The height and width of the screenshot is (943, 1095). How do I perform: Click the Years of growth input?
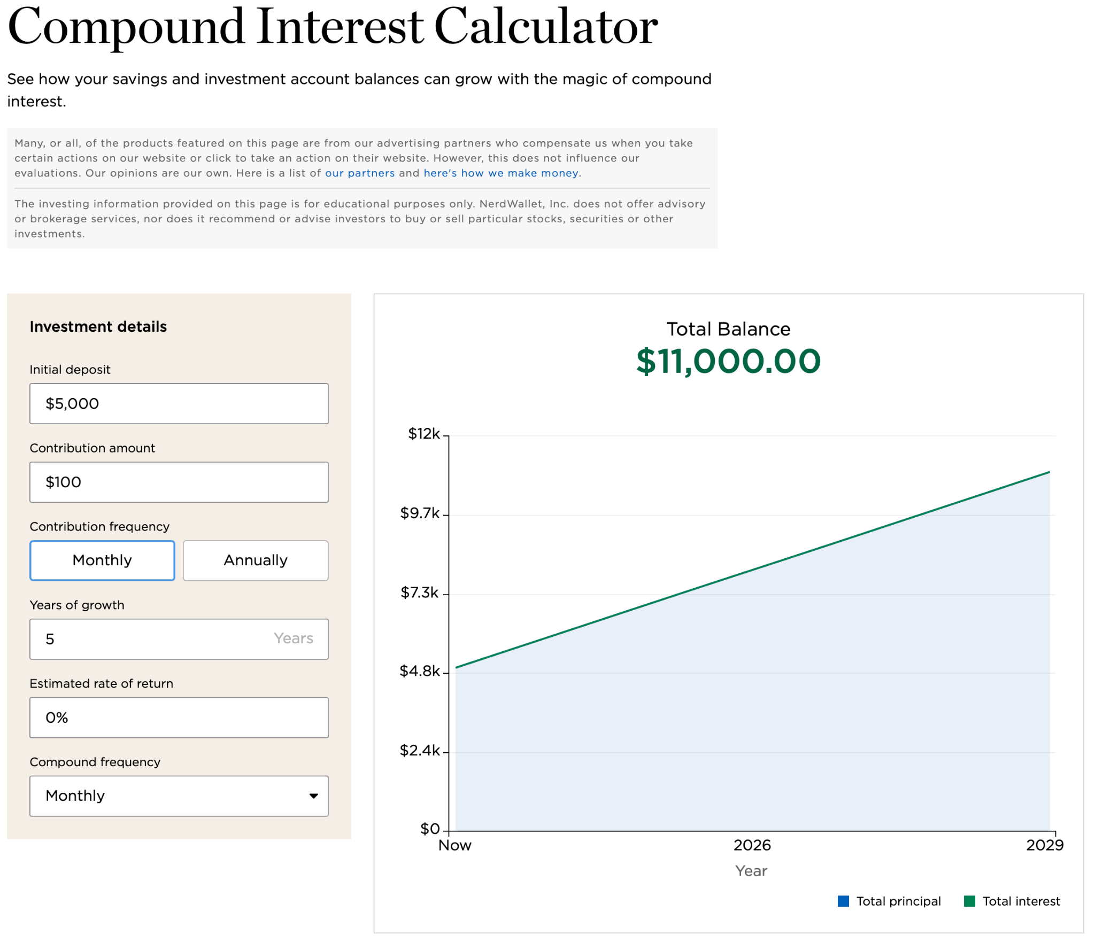pyautogui.click(x=179, y=638)
